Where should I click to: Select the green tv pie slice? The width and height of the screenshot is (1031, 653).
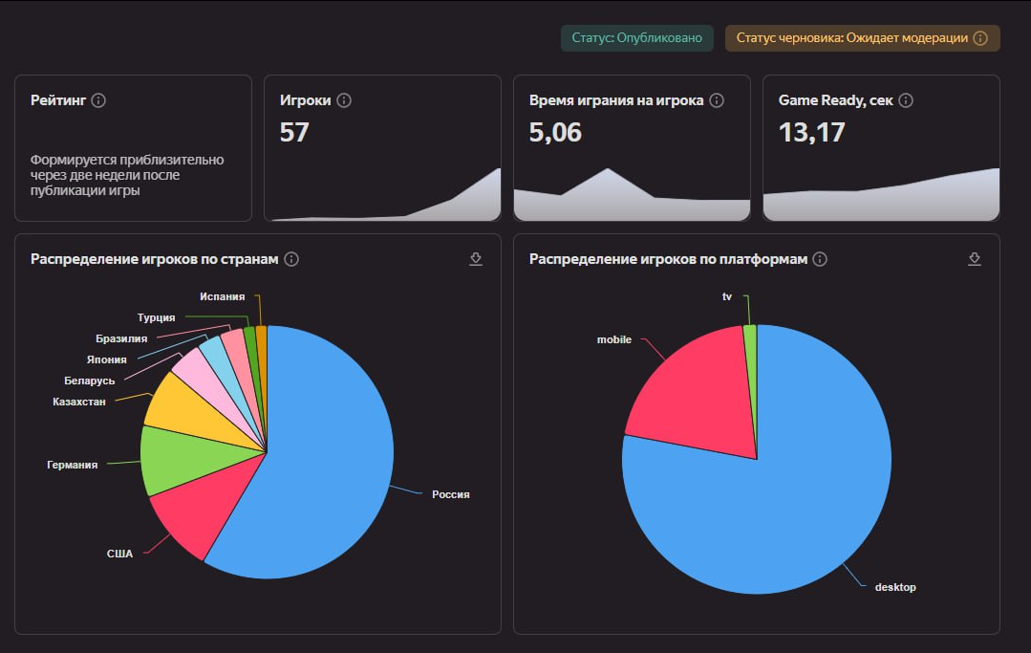pyautogui.click(x=751, y=344)
